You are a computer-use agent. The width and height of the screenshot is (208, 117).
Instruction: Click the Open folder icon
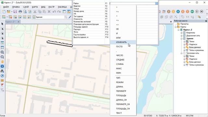coord(8,12)
